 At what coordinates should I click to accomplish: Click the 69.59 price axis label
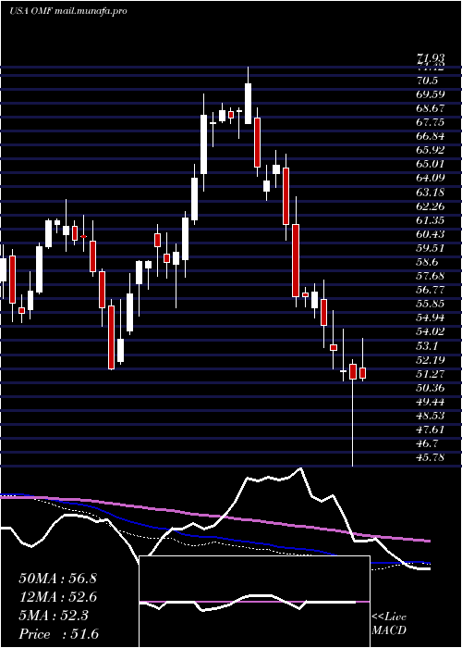(x=432, y=94)
